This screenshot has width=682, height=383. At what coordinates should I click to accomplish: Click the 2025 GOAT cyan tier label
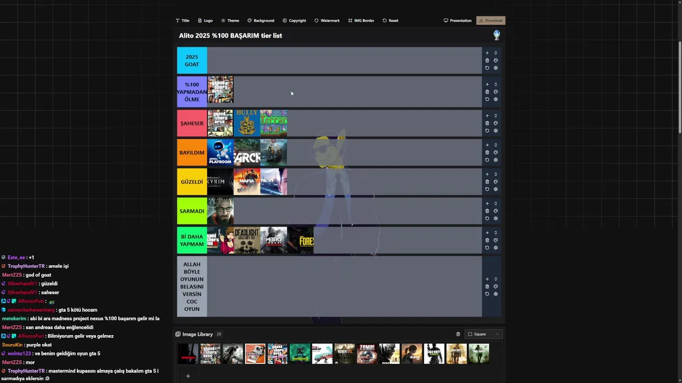192,60
